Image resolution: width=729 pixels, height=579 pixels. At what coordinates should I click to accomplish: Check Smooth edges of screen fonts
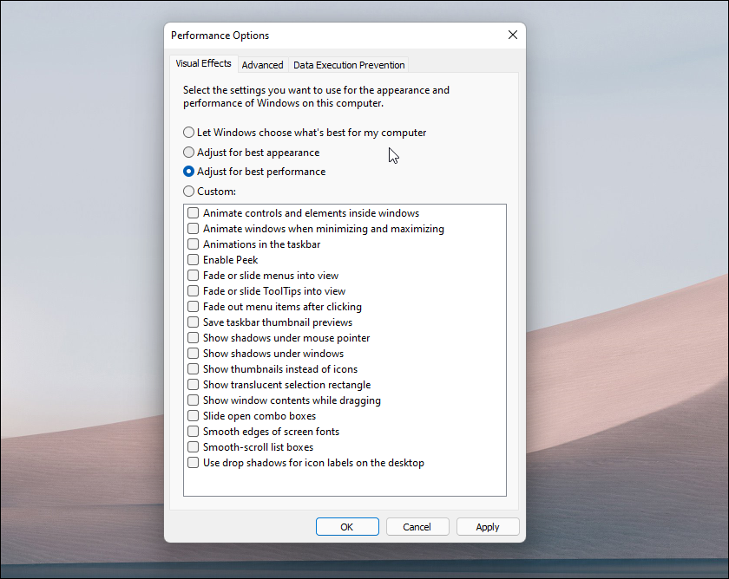tap(193, 432)
